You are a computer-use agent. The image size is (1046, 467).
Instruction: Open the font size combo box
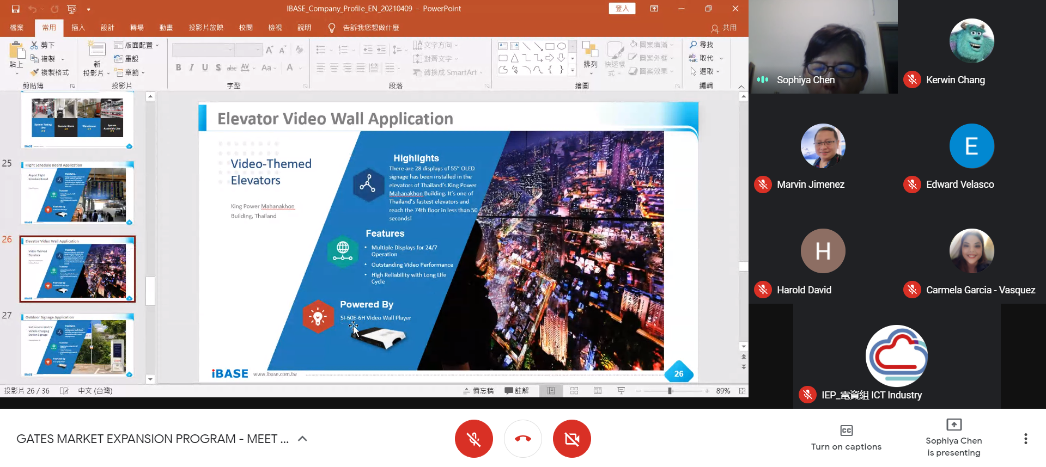click(249, 50)
